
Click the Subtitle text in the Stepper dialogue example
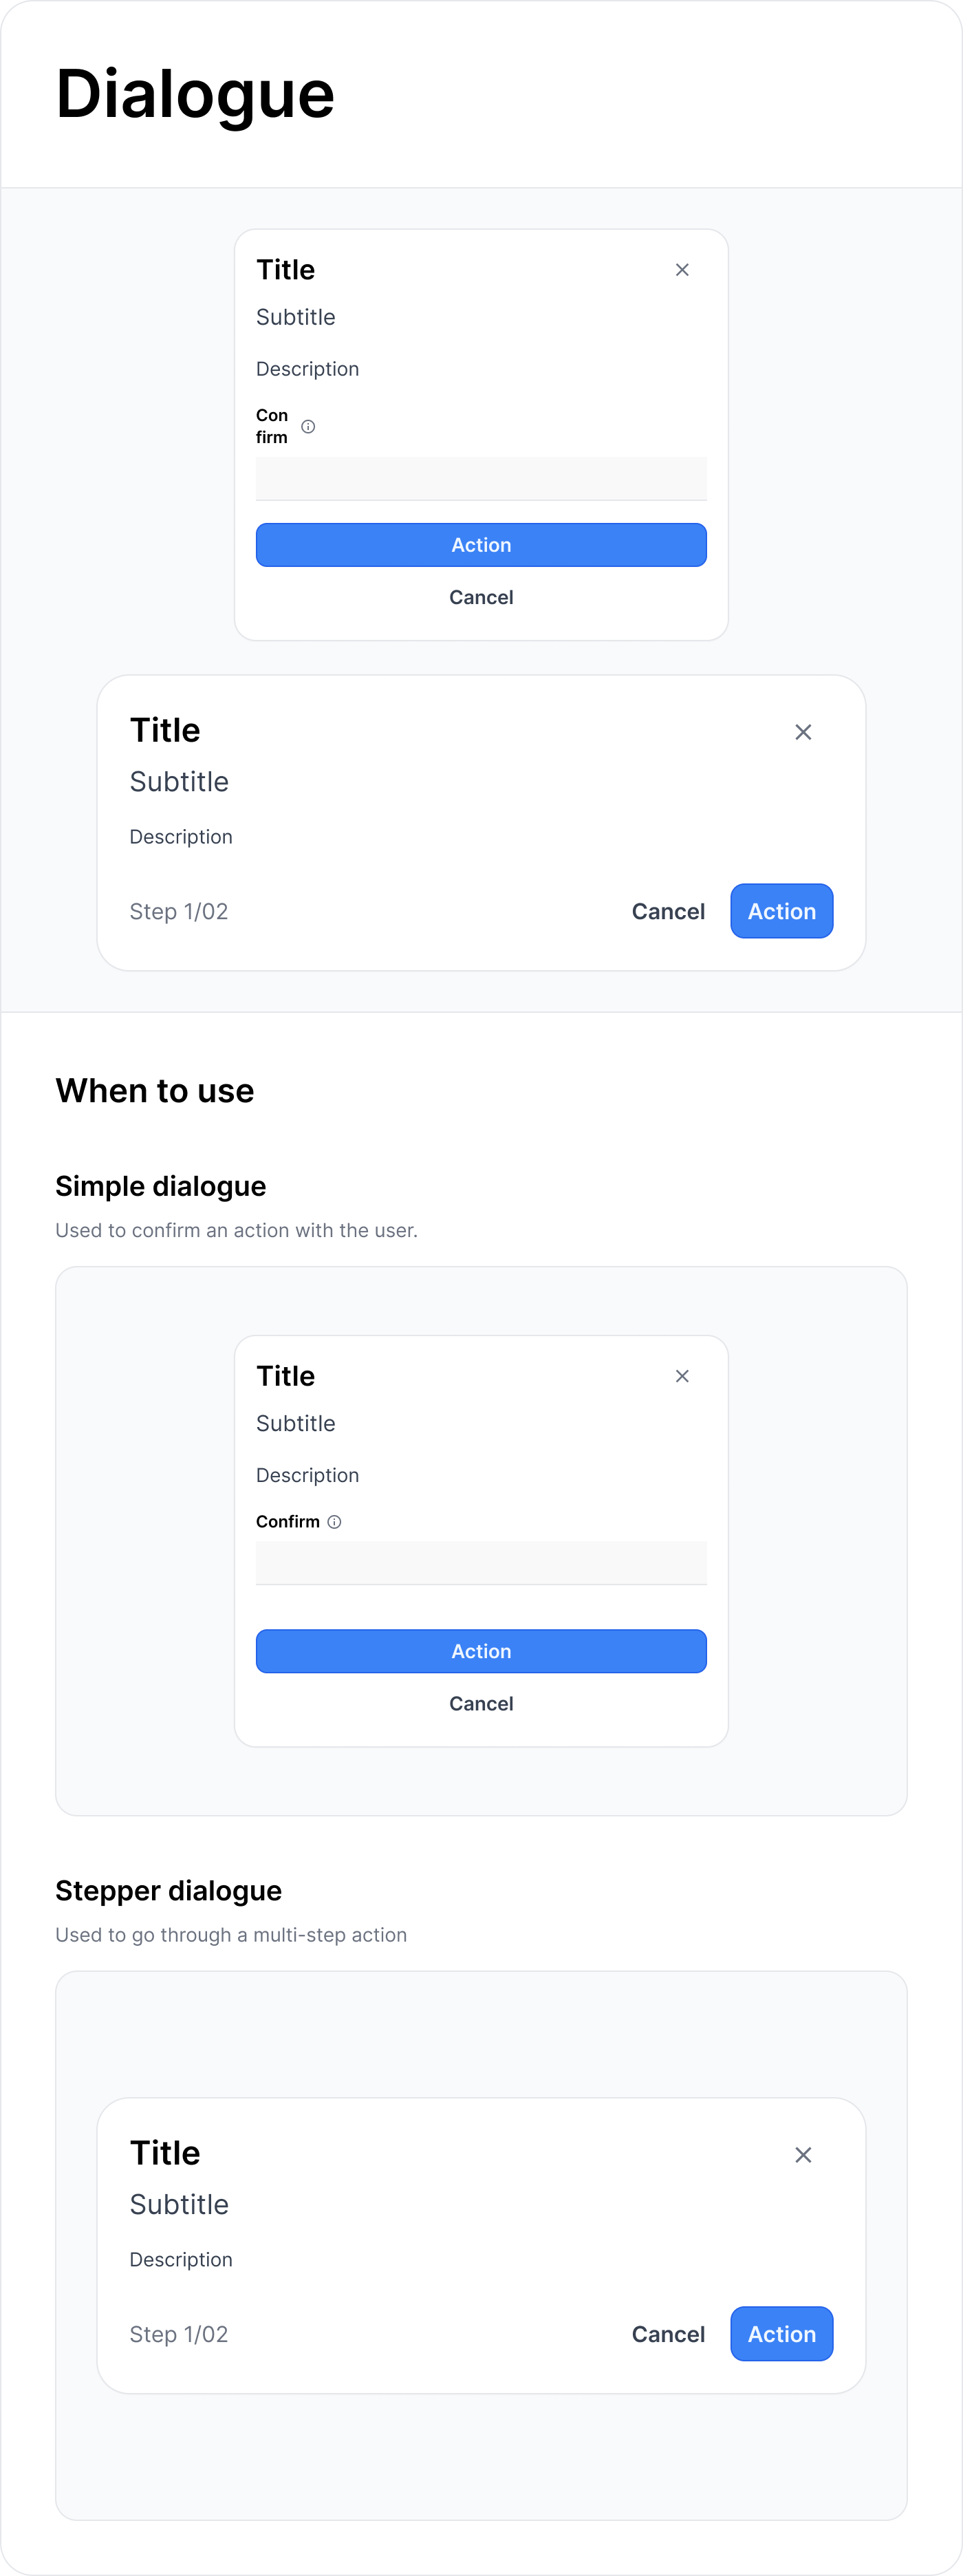pos(179,2204)
